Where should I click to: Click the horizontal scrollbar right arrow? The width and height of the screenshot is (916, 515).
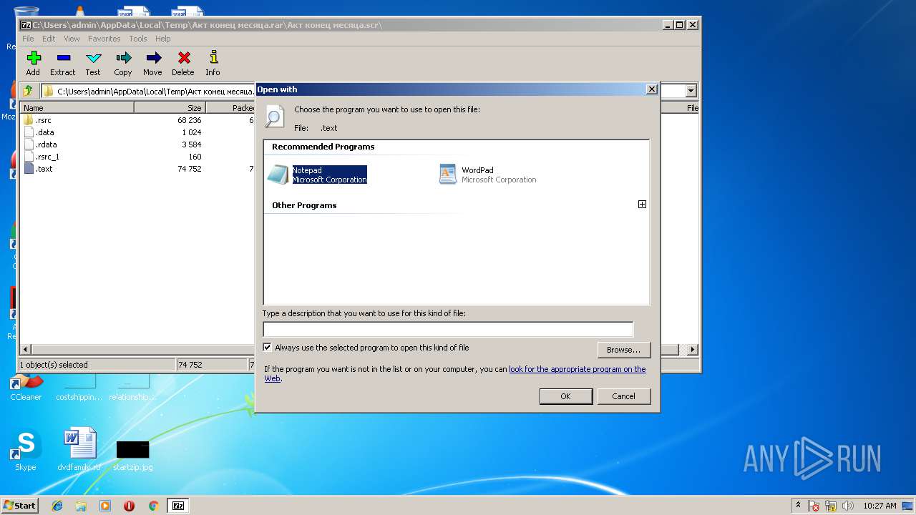pos(692,350)
